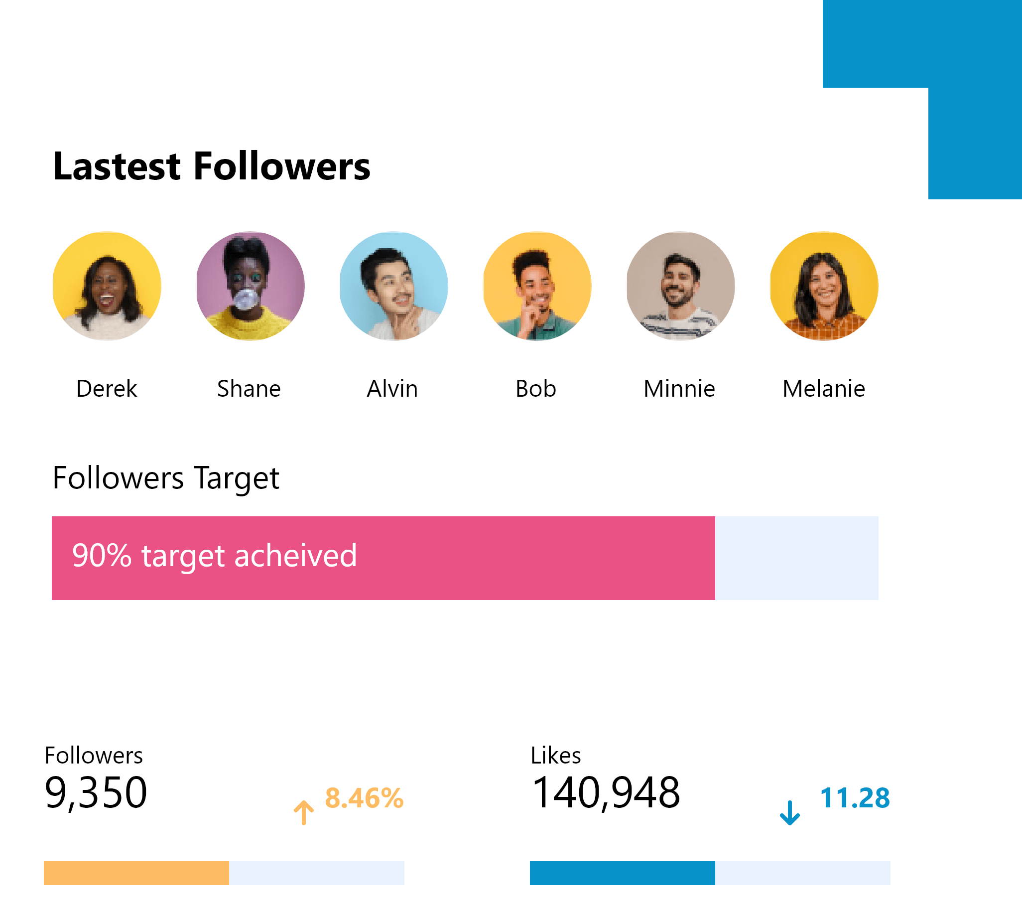Screen dimensions: 1022x921
Task: Click Alvin's round profile photo
Action: (394, 286)
